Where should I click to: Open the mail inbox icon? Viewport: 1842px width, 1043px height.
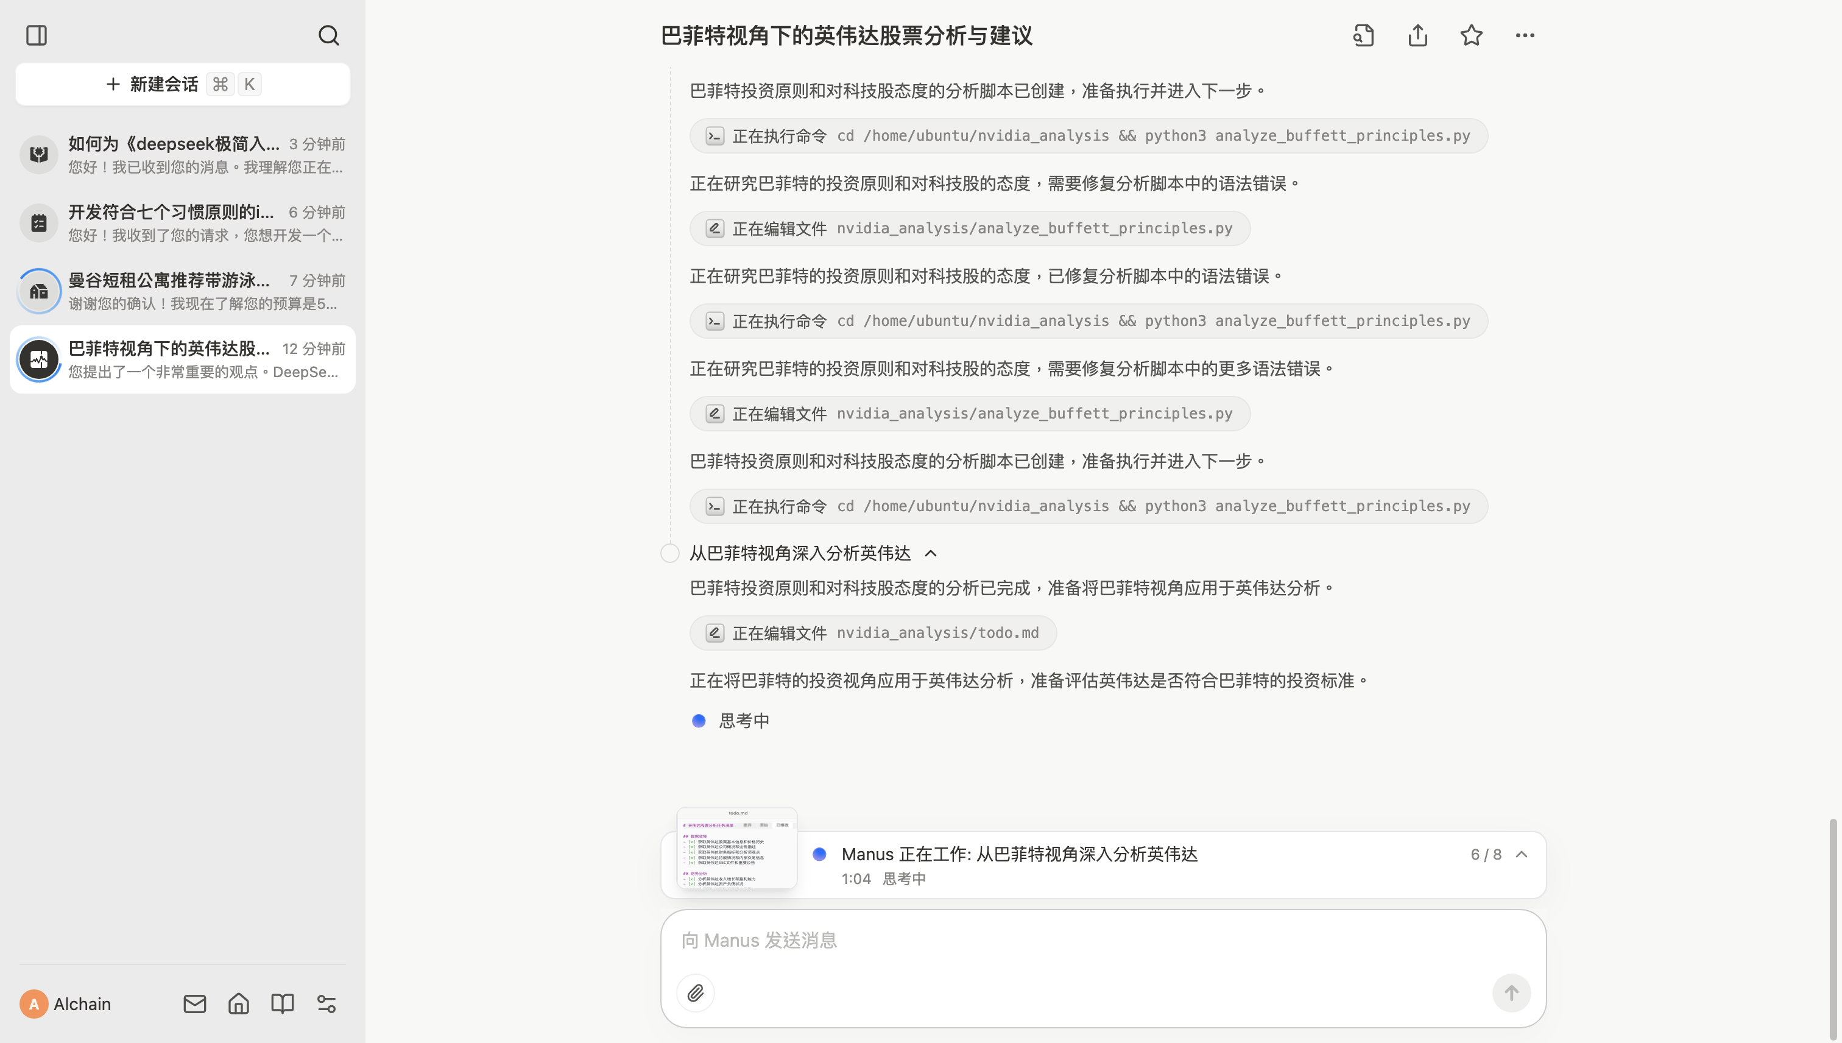(194, 1003)
